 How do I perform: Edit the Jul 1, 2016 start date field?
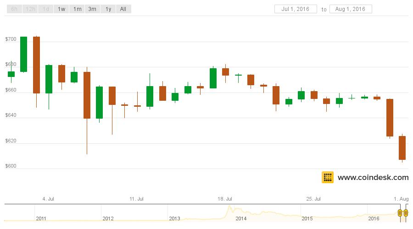[x=296, y=9]
